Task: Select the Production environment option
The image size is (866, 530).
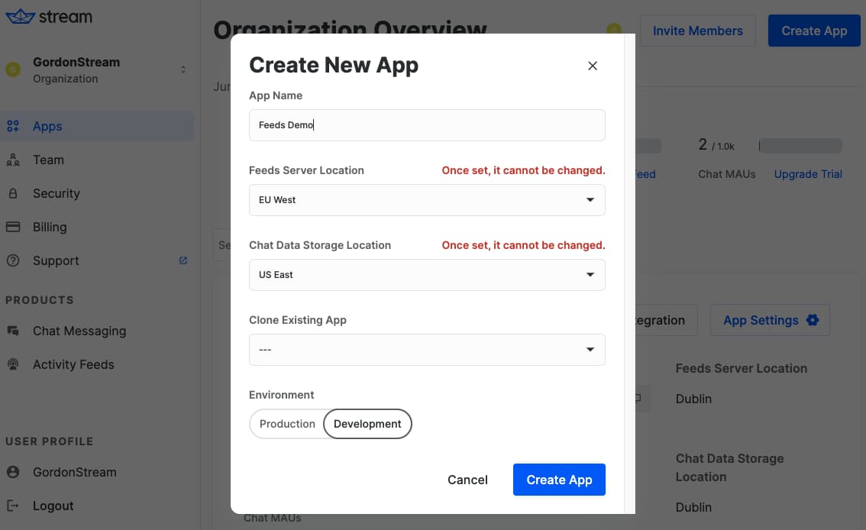Action: (287, 424)
